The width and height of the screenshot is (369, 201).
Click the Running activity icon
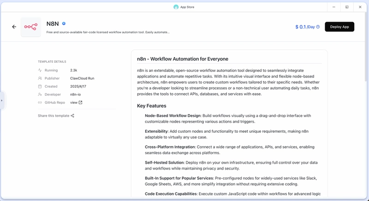coord(40,70)
